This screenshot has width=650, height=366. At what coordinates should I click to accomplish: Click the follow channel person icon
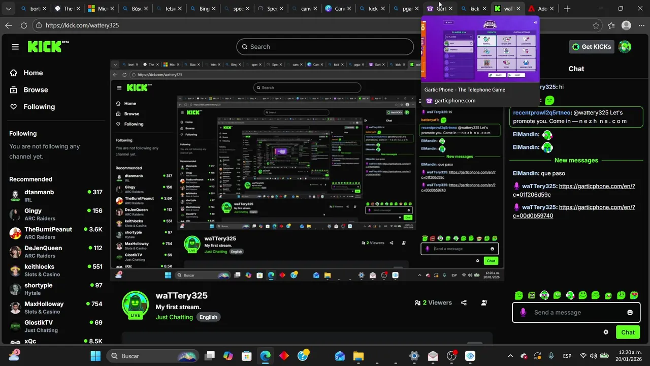click(x=484, y=302)
